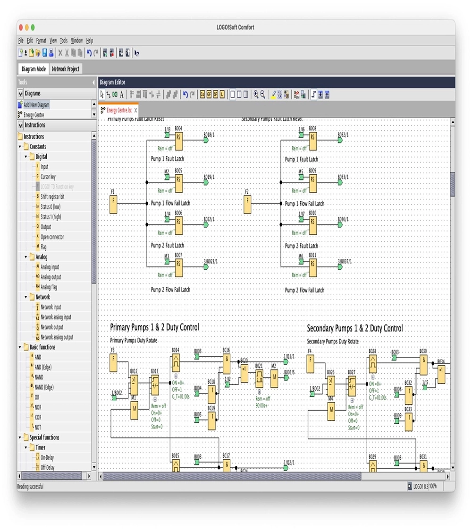
Task: Click the LOGO! 8.3 status bar indicator
Action: 418,486
